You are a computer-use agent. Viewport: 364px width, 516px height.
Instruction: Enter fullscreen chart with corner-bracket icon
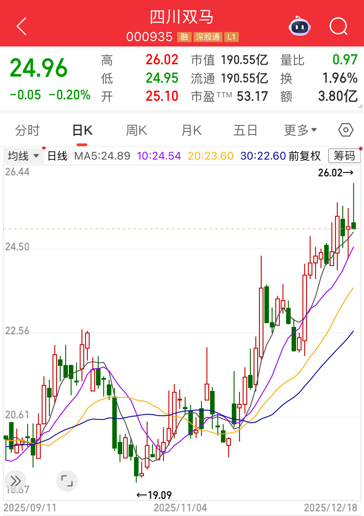67,480
